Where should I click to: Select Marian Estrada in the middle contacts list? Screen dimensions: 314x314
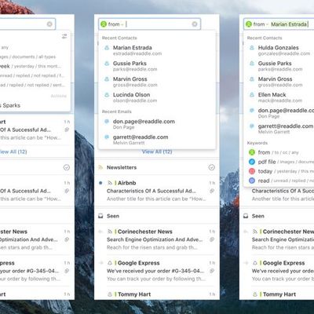157,50
